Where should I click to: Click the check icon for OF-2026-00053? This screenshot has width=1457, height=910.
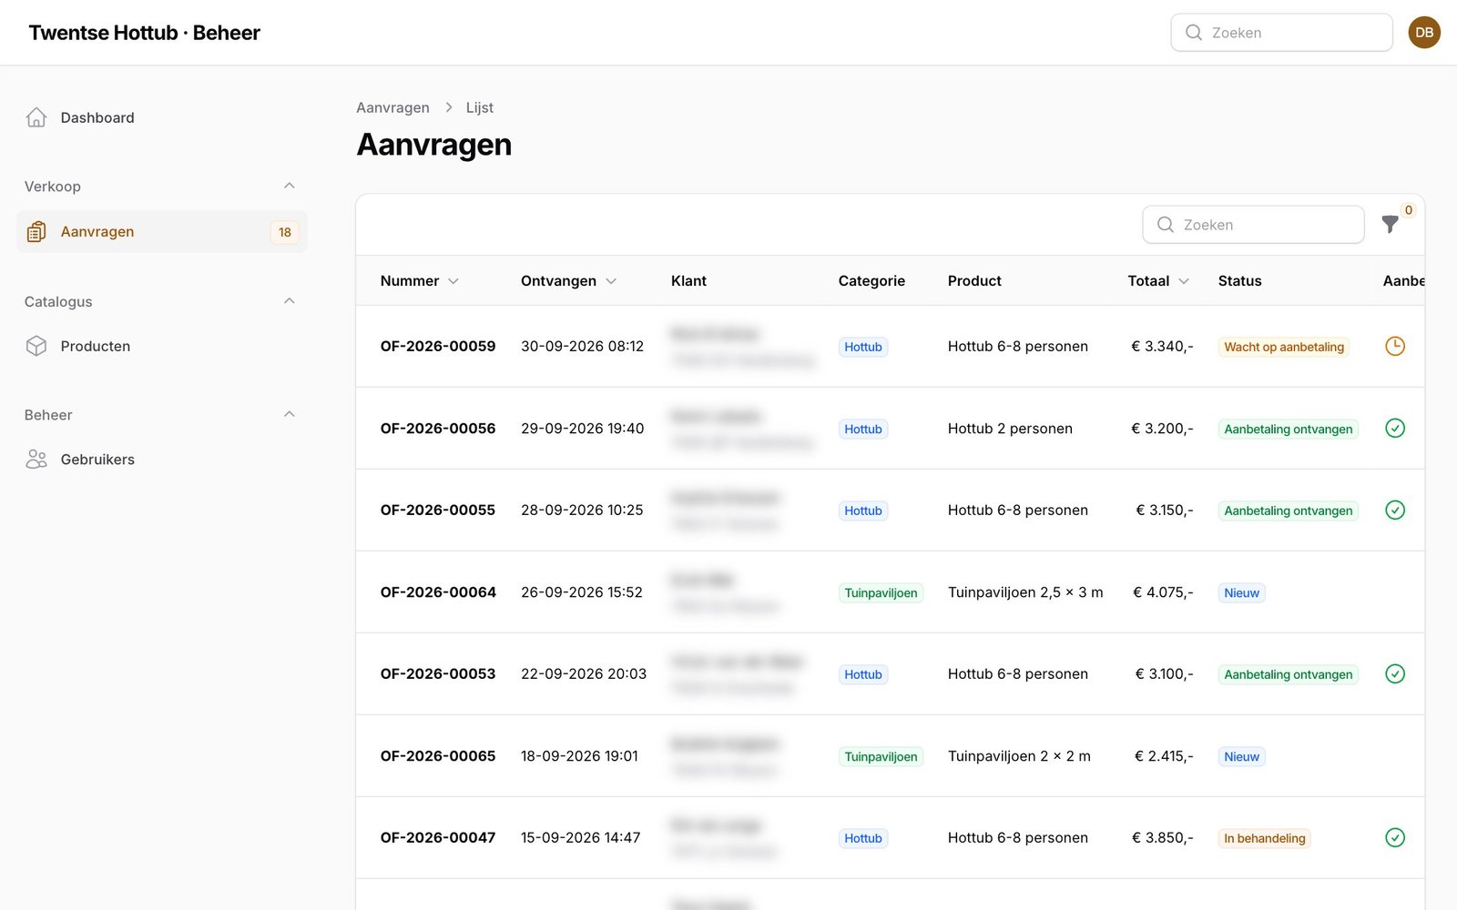(x=1395, y=673)
